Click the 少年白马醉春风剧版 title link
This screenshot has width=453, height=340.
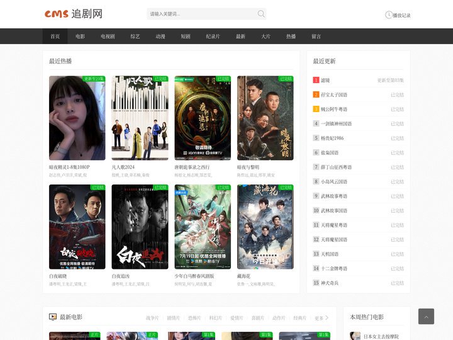point(194,276)
